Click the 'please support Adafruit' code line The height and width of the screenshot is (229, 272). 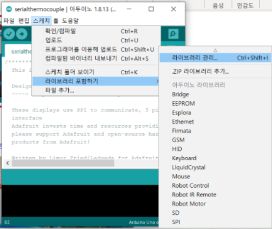pyautogui.click(x=85, y=134)
